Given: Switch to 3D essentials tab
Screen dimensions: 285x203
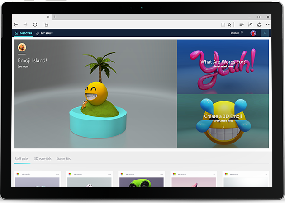Looking at the screenshot, I should tap(43, 159).
